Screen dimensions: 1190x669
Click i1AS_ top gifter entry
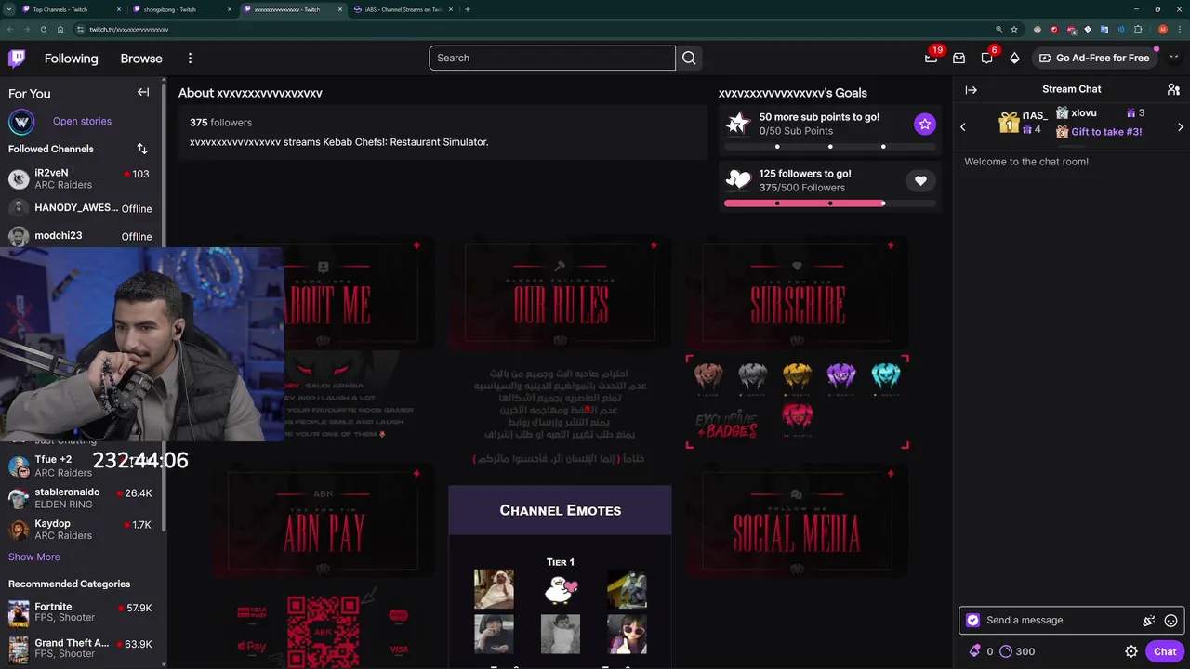click(x=1023, y=122)
